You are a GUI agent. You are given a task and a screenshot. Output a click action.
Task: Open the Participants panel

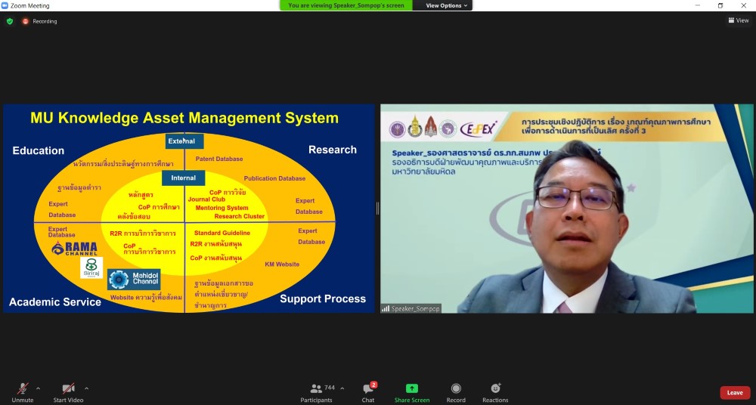pyautogui.click(x=317, y=388)
